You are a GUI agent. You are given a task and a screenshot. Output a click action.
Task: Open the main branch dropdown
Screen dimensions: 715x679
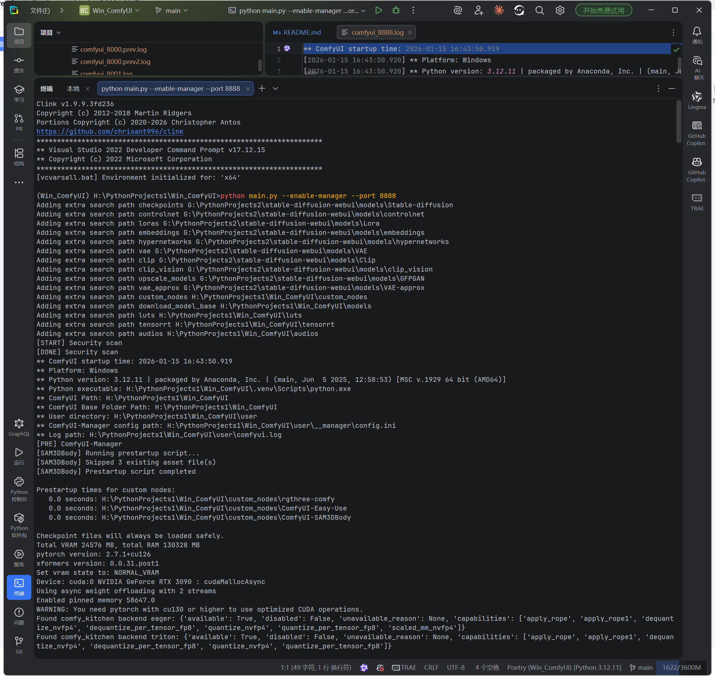coord(172,11)
